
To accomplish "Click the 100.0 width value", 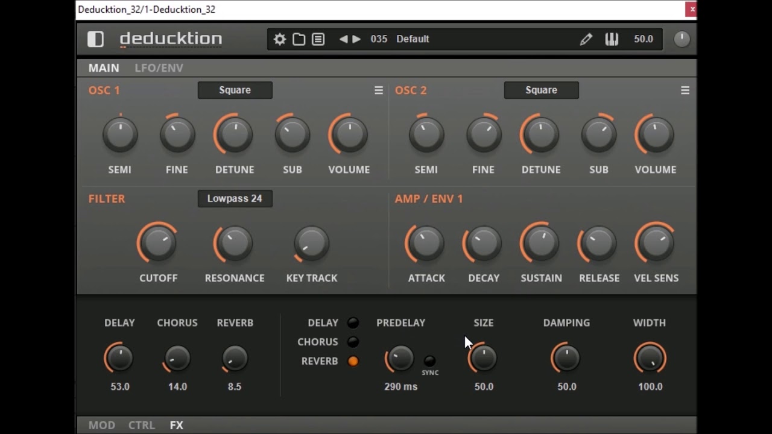I will click(650, 387).
